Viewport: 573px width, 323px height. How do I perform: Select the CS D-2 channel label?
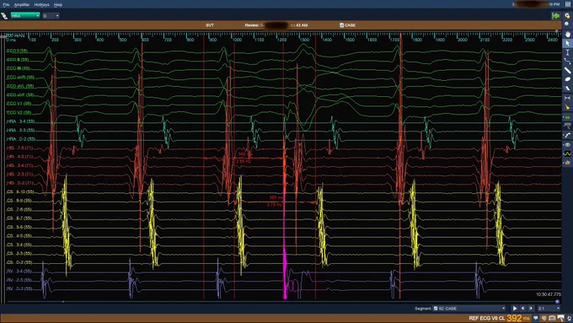click(x=19, y=262)
